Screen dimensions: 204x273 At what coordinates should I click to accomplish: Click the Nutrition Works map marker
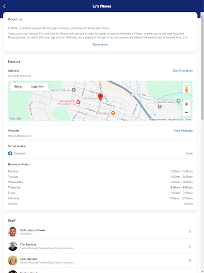point(74,90)
